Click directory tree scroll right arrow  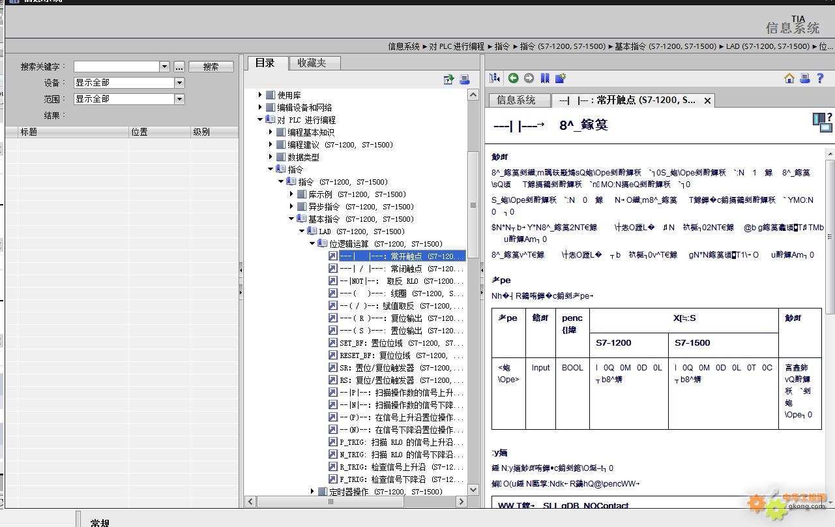[x=462, y=502]
